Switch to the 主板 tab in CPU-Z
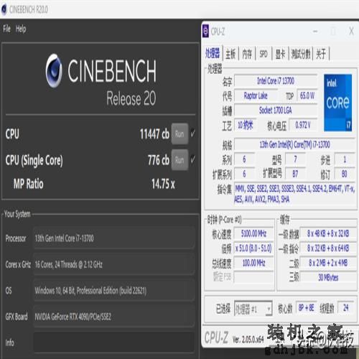 pyautogui.click(x=230, y=54)
